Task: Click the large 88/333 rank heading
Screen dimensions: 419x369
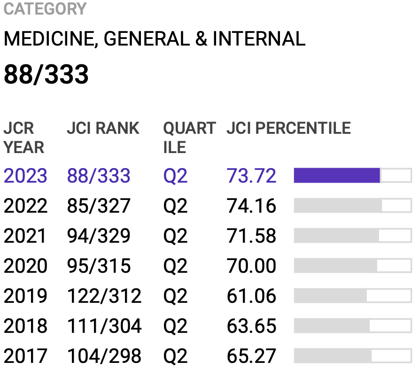Action: [x=46, y=75]
